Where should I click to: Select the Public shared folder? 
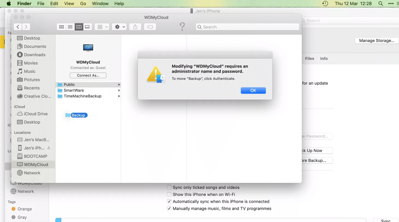(88, 85)
